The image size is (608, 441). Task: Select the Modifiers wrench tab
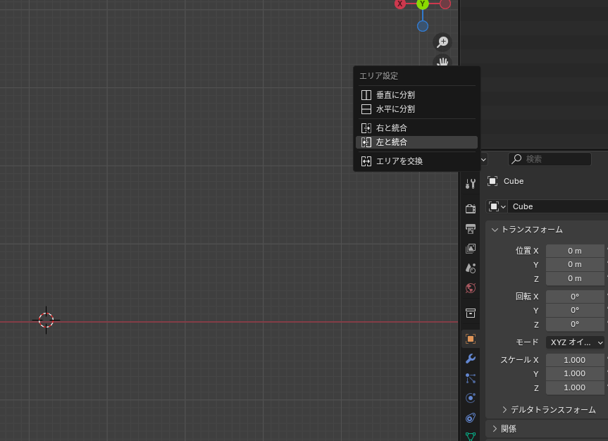[471, 359]
